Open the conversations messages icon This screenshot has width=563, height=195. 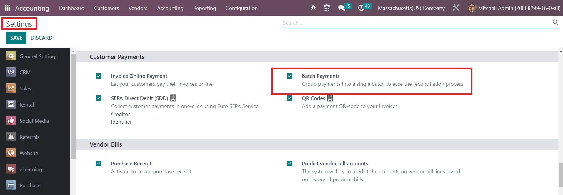341,8
